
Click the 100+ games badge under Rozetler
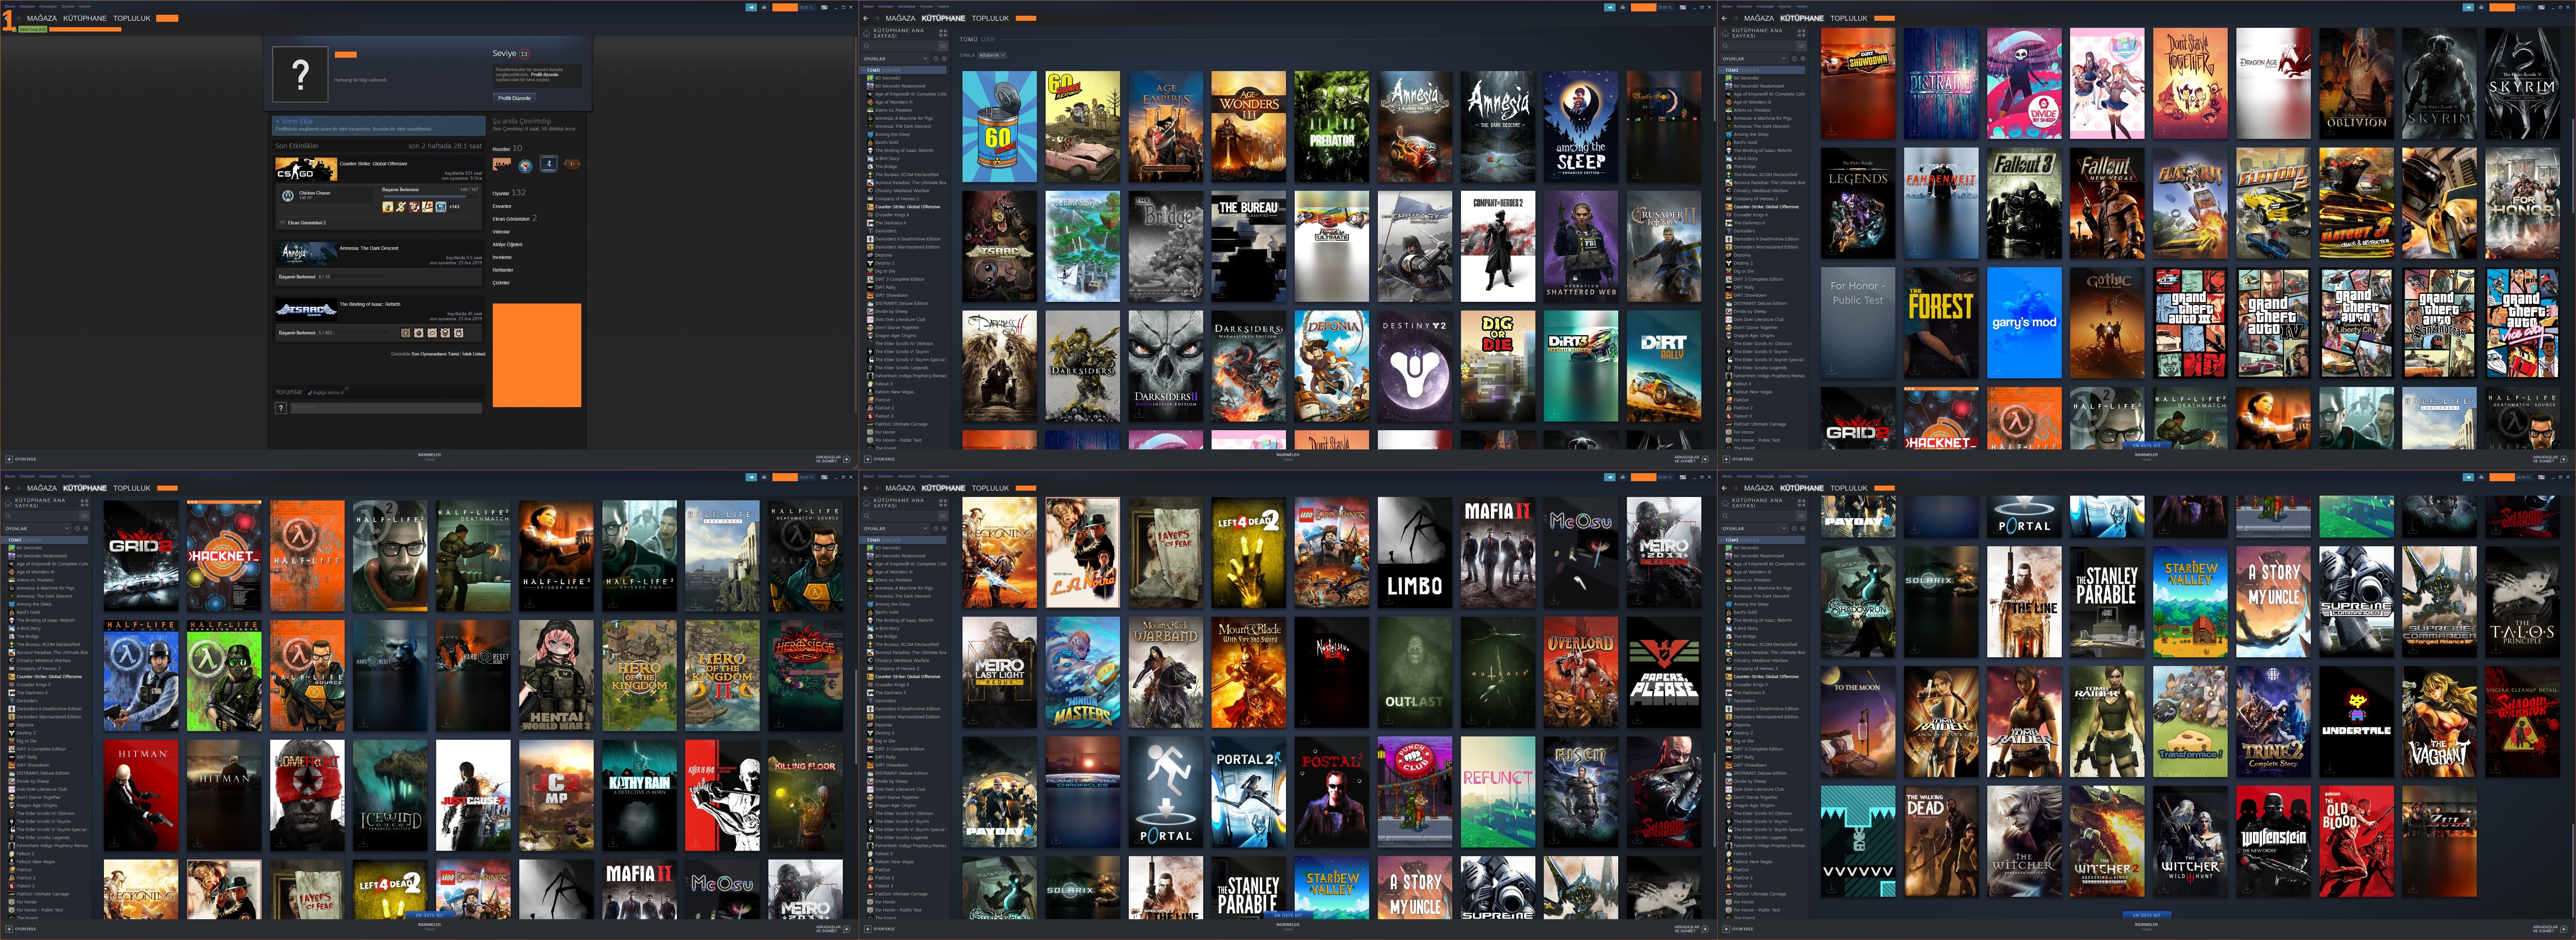[x=502, y=164]
